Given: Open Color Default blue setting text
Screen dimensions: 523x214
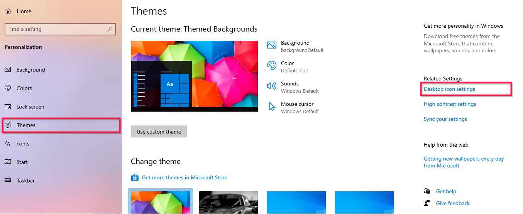Looking at the screenshot, I should 295,67.
